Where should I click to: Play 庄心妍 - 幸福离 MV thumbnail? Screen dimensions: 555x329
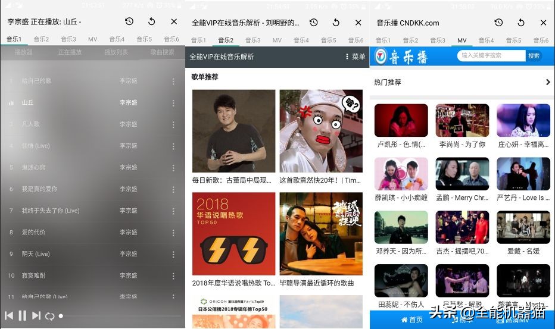tap(523, 120)
